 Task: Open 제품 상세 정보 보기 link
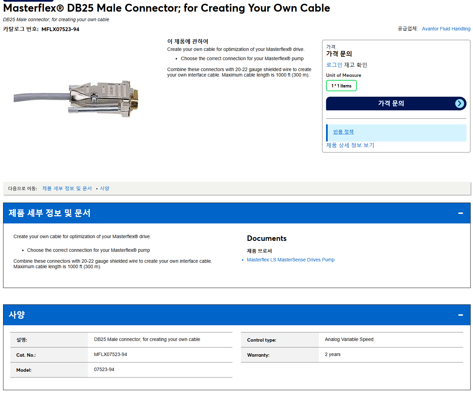tap(350, 145)
